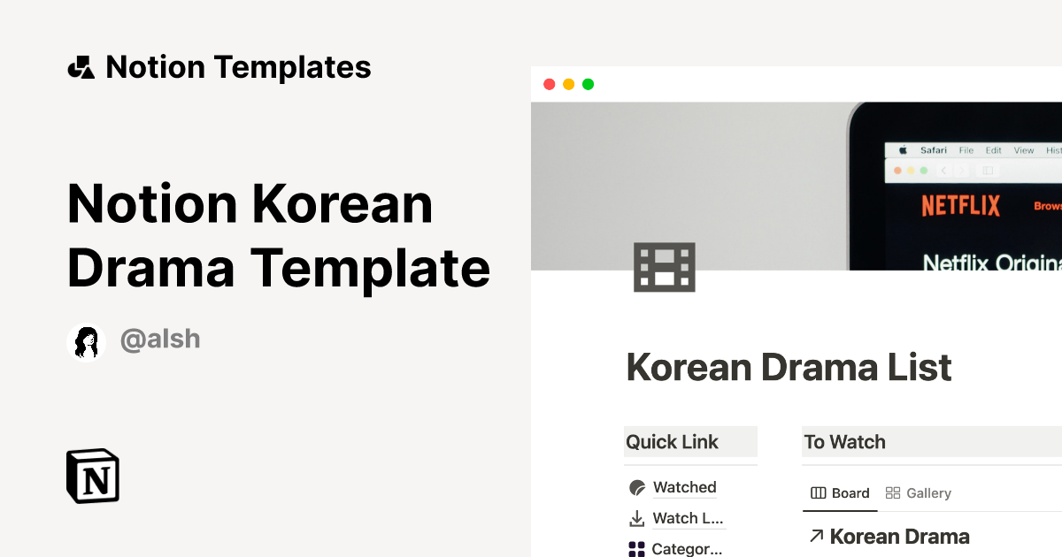Click the @alsh username link
The image size is (1062, 557).
pyautogui.click(x=160, y=339)
